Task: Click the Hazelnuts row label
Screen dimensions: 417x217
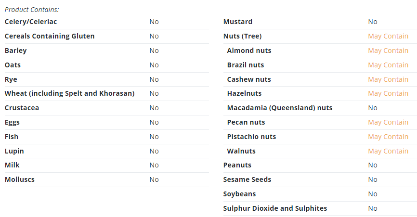Action: 244,93
